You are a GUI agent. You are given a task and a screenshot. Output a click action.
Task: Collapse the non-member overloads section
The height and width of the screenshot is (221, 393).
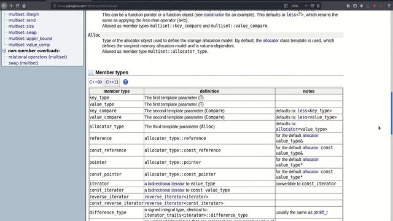tap(4, 50)
